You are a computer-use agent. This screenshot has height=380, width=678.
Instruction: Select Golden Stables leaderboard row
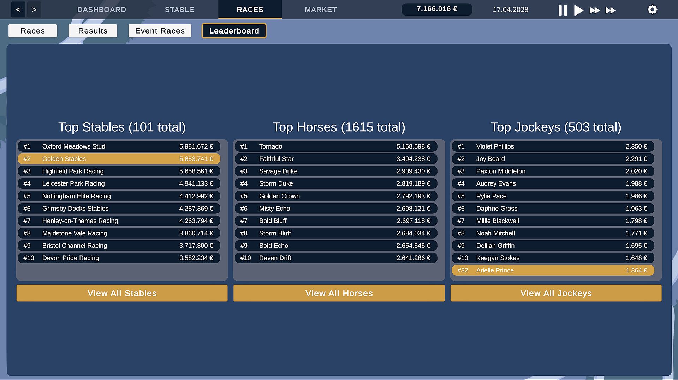click(x=119, y=159)
